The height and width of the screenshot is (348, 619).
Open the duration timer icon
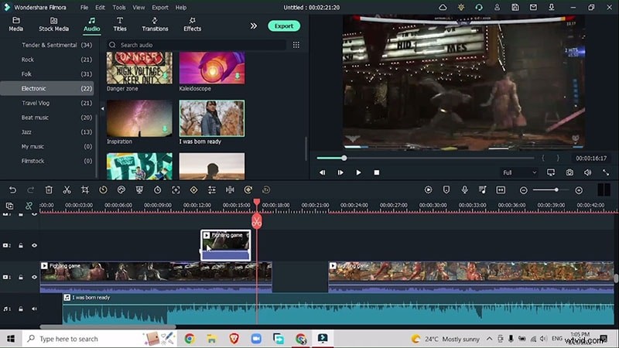click(158, 190)
